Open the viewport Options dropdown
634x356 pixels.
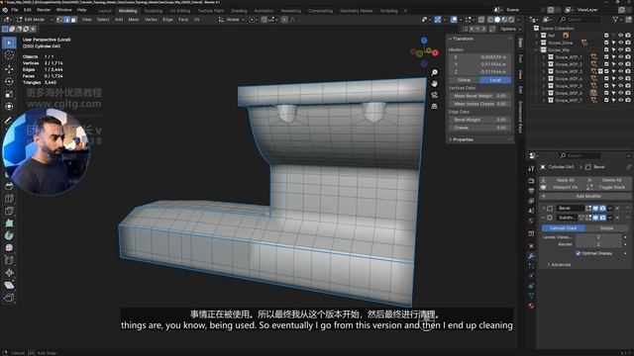click(x=510, y=29)
